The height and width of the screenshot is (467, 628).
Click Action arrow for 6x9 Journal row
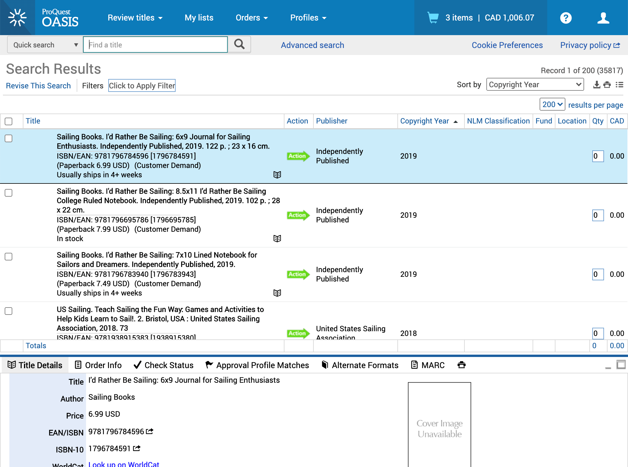(298, 156)
